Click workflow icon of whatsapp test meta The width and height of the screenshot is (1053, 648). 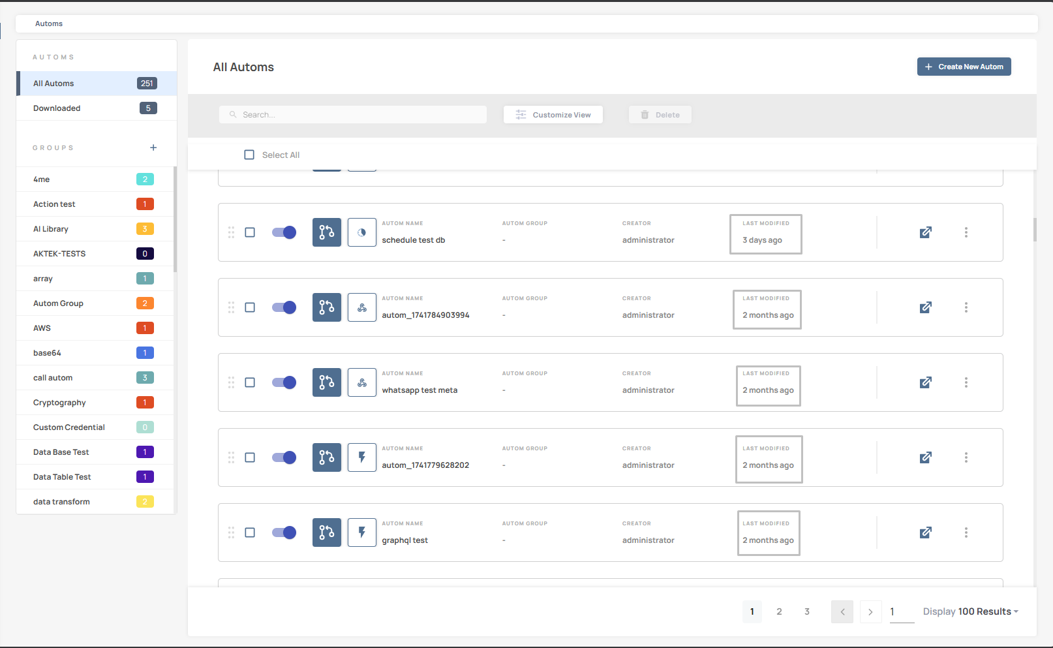click(x=327, y=382)
